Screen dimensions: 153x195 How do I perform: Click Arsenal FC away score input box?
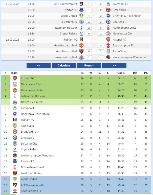click(x=101, y=40)
